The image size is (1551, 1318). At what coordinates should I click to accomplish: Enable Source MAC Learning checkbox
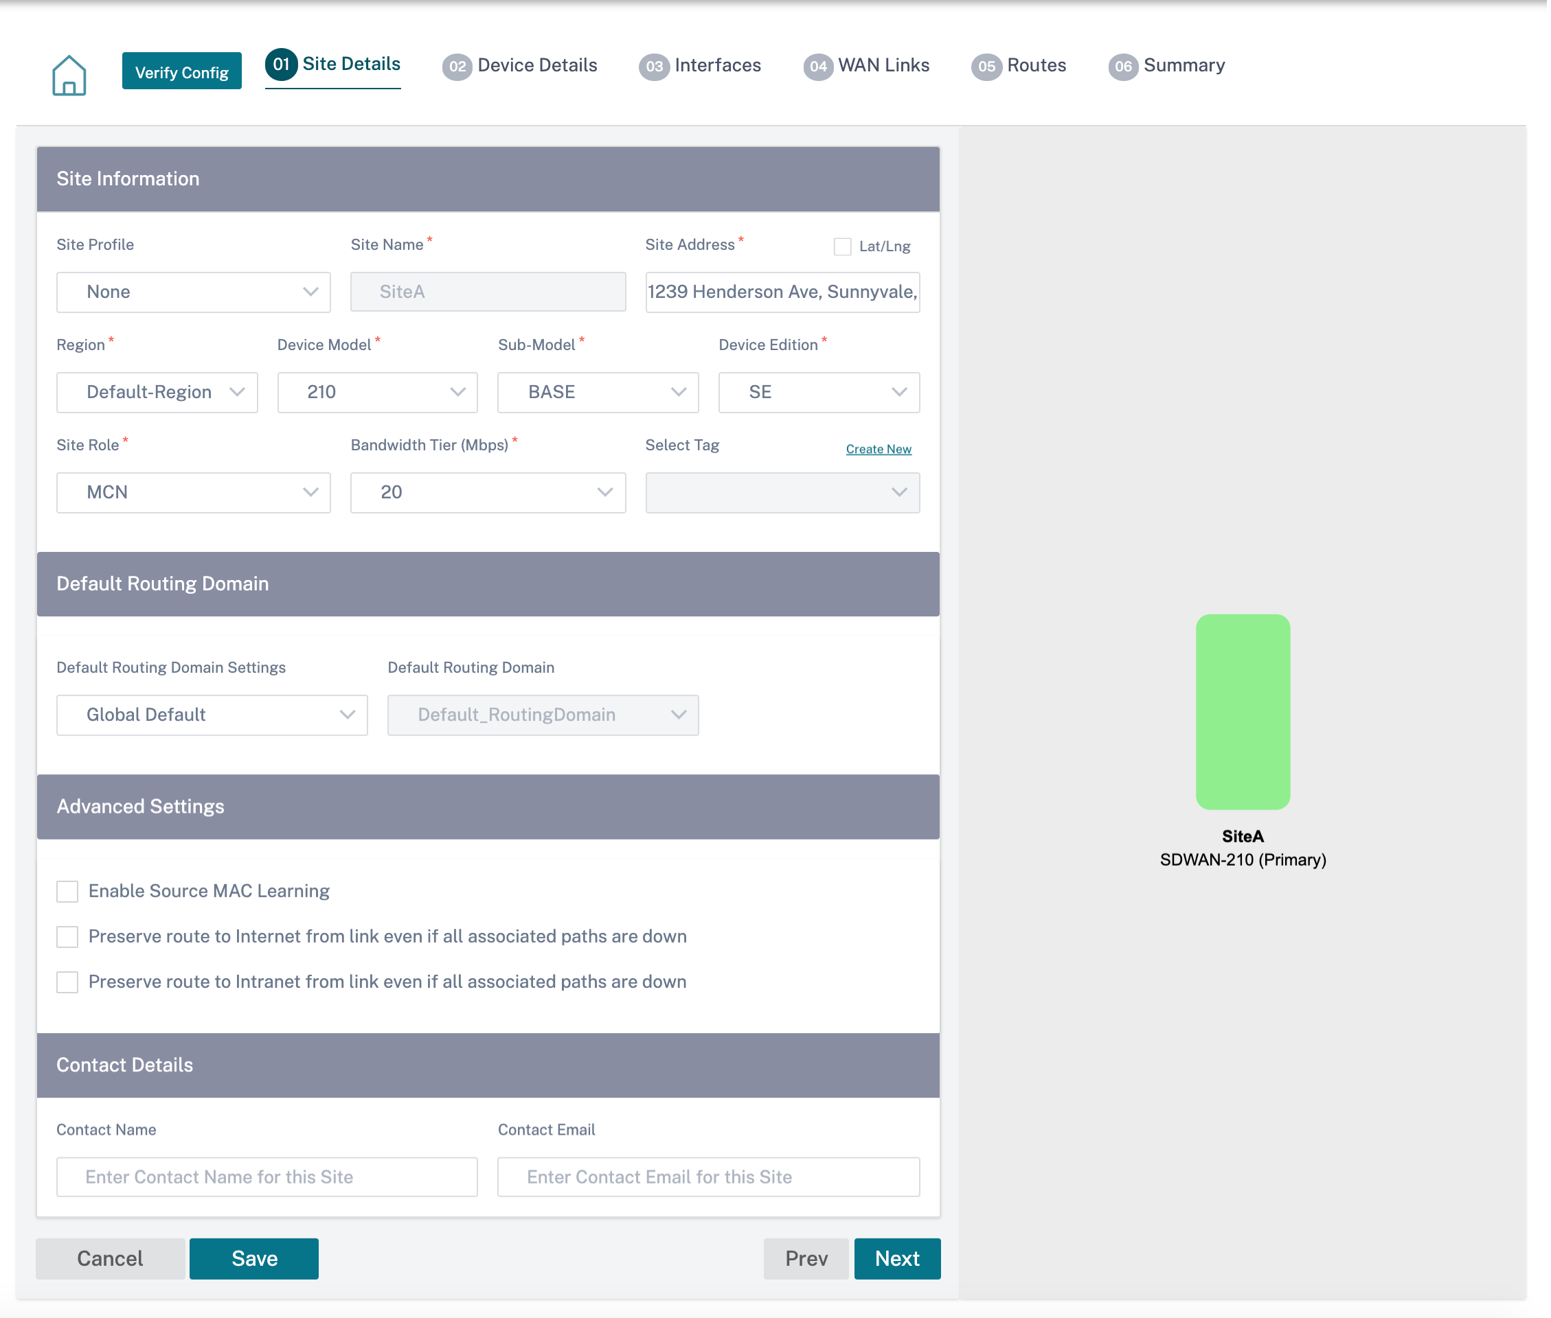[x=67, y=892]
